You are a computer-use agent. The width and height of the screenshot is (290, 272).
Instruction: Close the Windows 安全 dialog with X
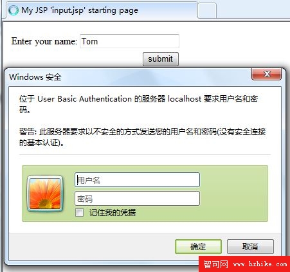tap(266, 74)
